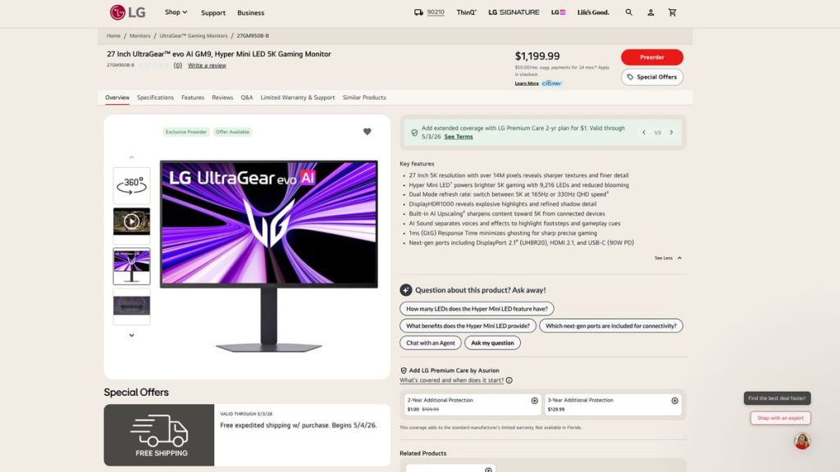Open the LG SIGNATURE header link
840x472 pixels.
[x=514, y=12]
